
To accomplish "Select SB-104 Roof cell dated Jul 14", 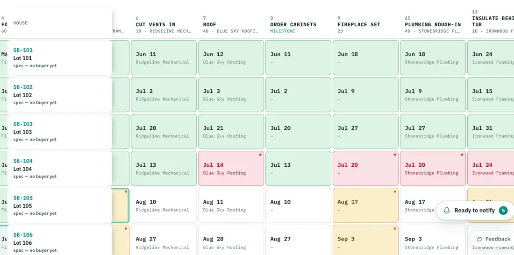I will pyautogui.click(x=231, y=169).
